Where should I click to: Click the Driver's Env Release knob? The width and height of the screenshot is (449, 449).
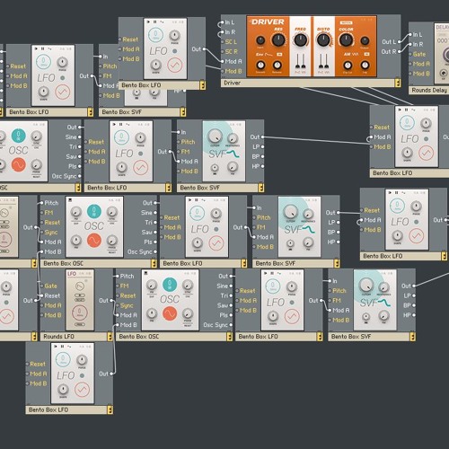[277, 65]
